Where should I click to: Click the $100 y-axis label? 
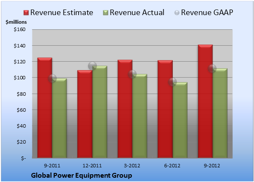[19, 78]
